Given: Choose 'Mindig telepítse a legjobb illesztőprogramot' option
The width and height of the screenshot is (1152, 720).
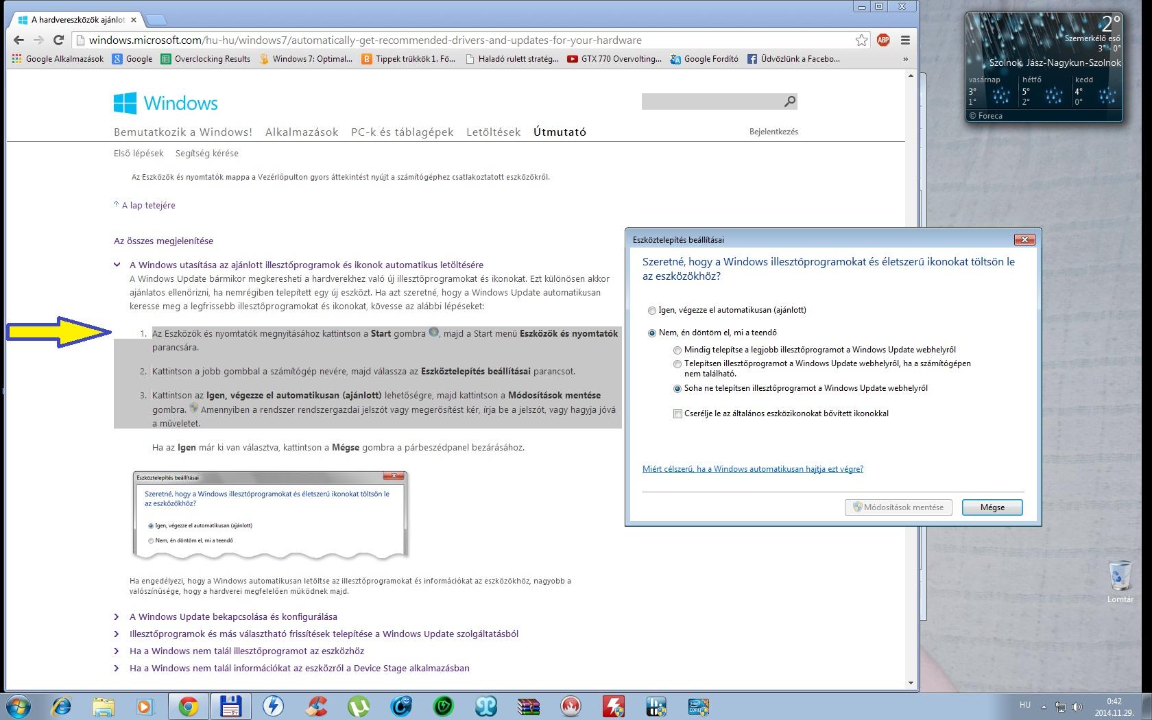Looking at the screenshot, I should (677, 350).
